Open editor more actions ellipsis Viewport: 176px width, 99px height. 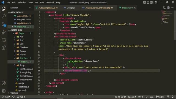(x=172, y=8)
